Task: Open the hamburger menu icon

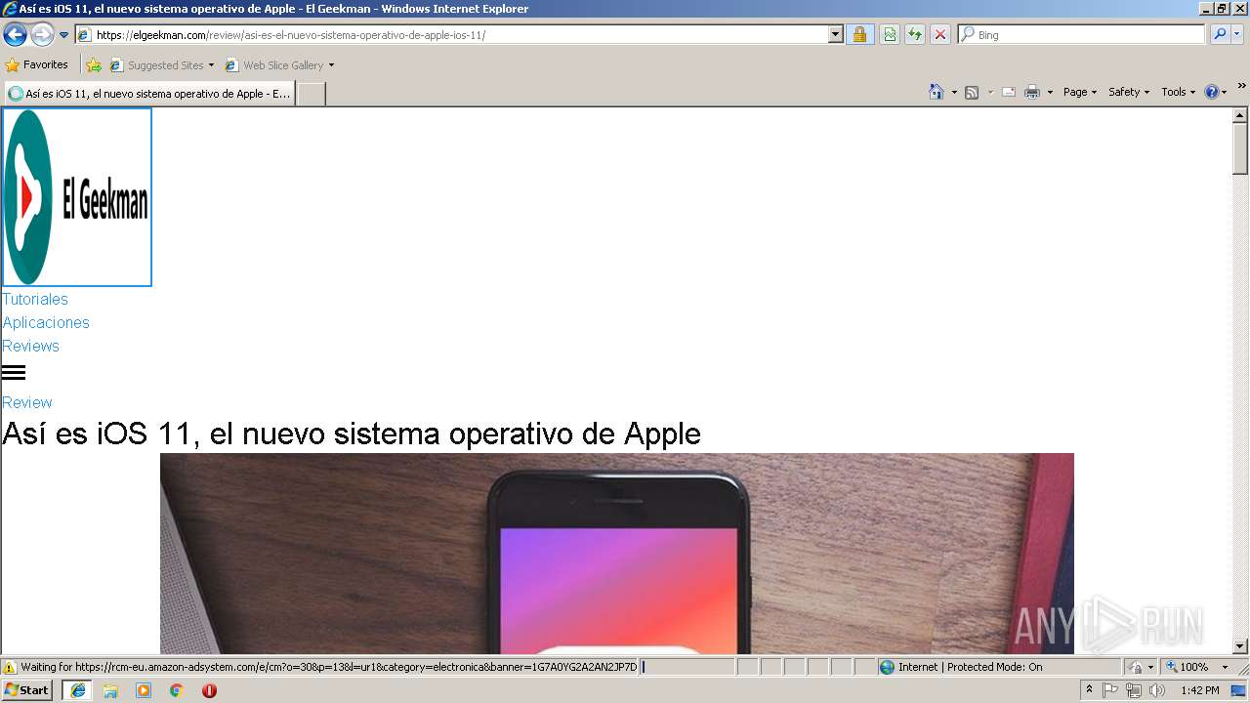Action: [x=14, y=372]
